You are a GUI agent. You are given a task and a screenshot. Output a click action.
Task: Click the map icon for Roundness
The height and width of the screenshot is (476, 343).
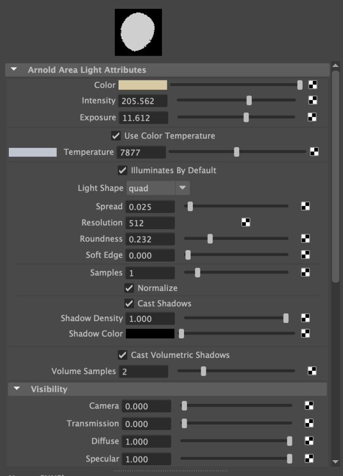(305, 238)
